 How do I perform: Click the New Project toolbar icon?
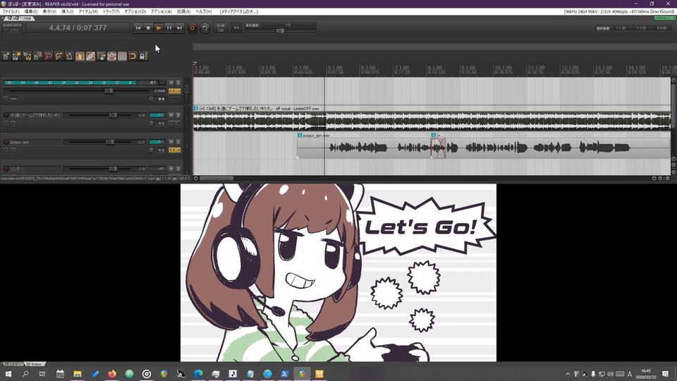click(x=6, y=56)
